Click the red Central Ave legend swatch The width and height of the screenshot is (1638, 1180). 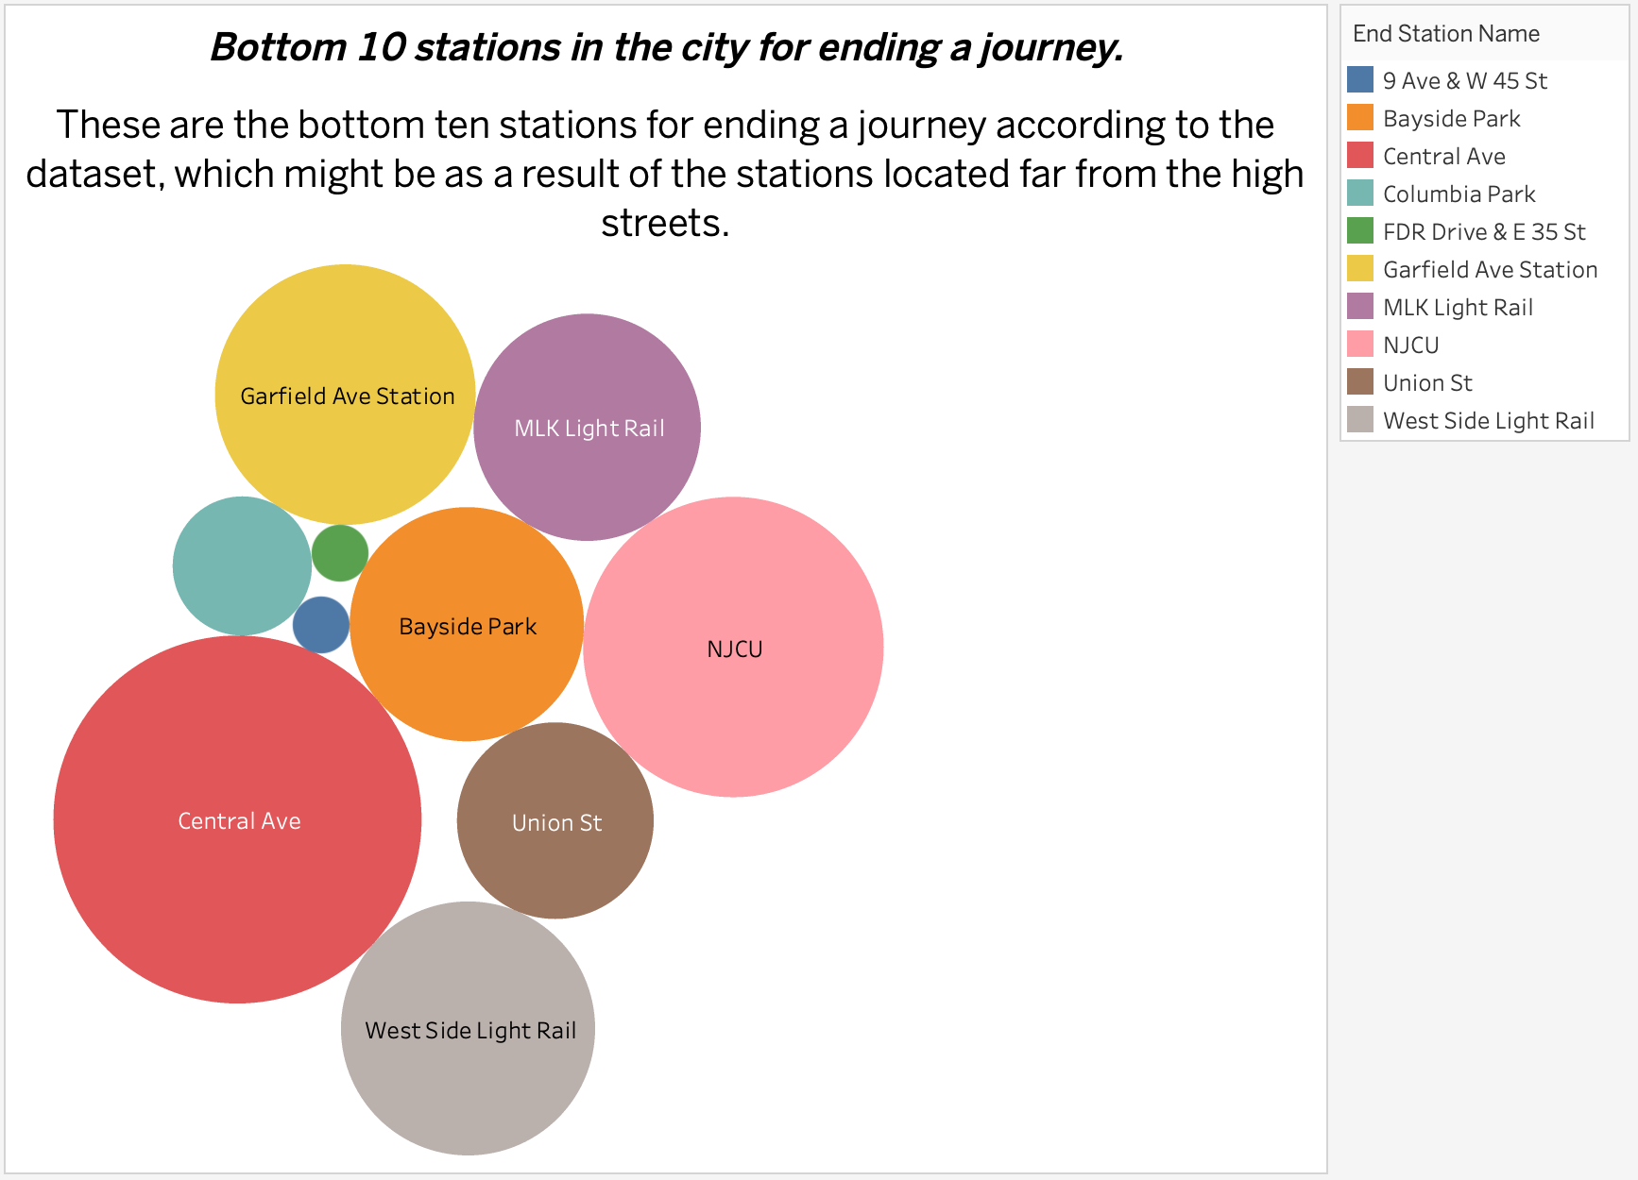[1361, 157]
